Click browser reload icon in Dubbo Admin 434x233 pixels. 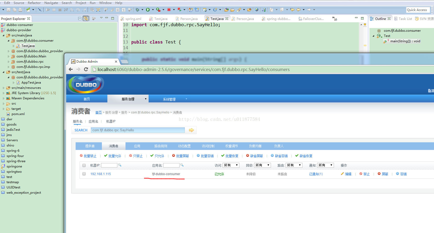[86, 69]
